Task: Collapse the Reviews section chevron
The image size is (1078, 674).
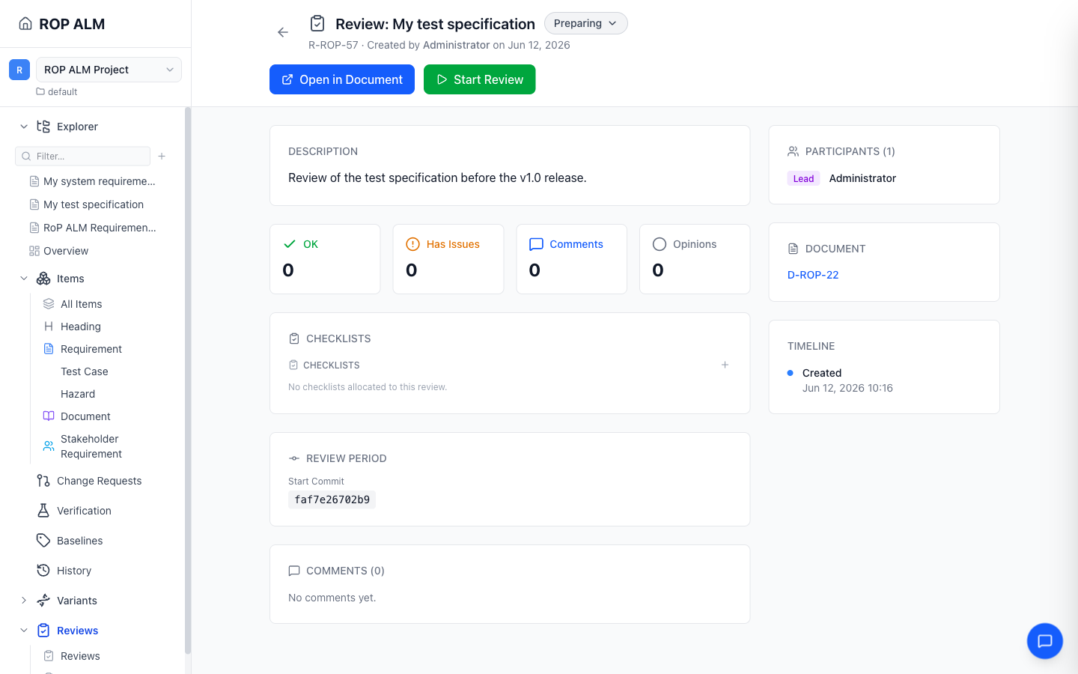Action: (24, 631)
